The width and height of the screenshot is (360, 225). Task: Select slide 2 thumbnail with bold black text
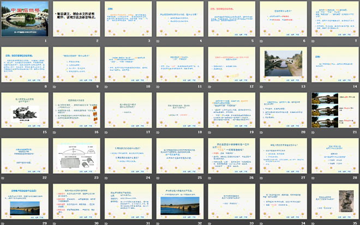point(75,19)
